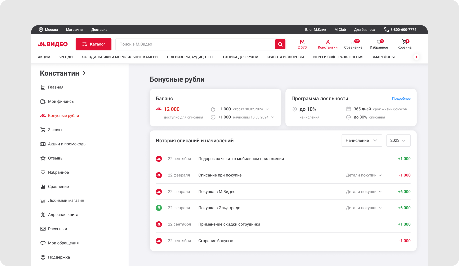The image size is (459, 266).
Task: Open the Избранное heart icon in header
Action: pos(379,44)
